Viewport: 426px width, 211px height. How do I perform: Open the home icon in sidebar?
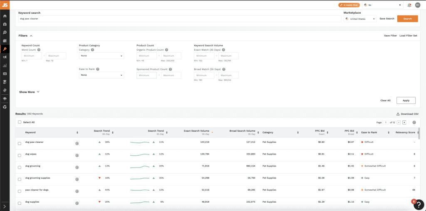tap(5, 16)
